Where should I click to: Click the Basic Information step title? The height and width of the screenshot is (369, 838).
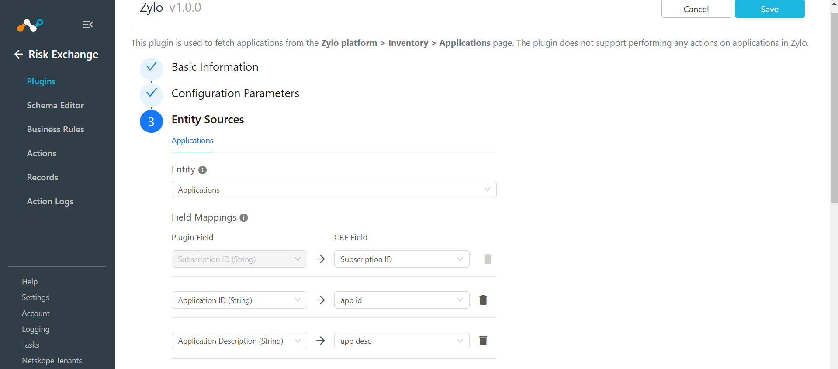[215, 67]
